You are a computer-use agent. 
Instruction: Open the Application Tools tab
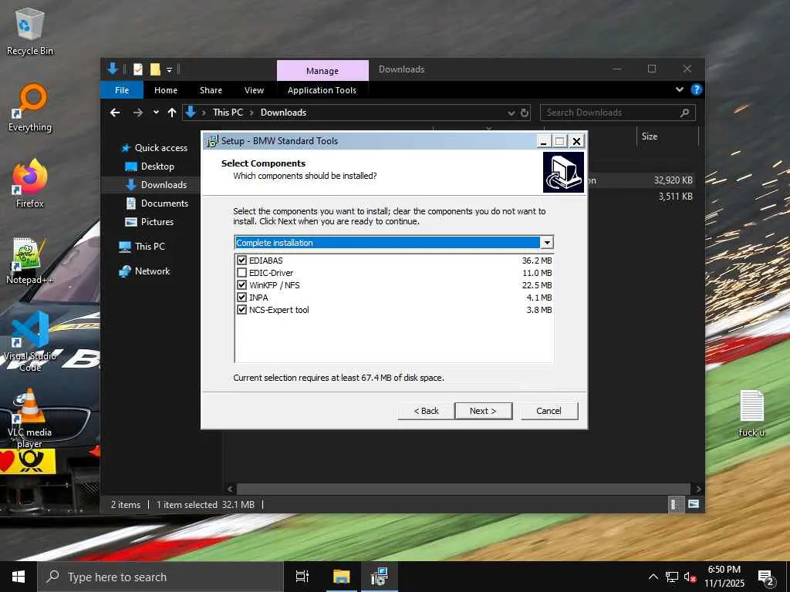tap(322, 90)
